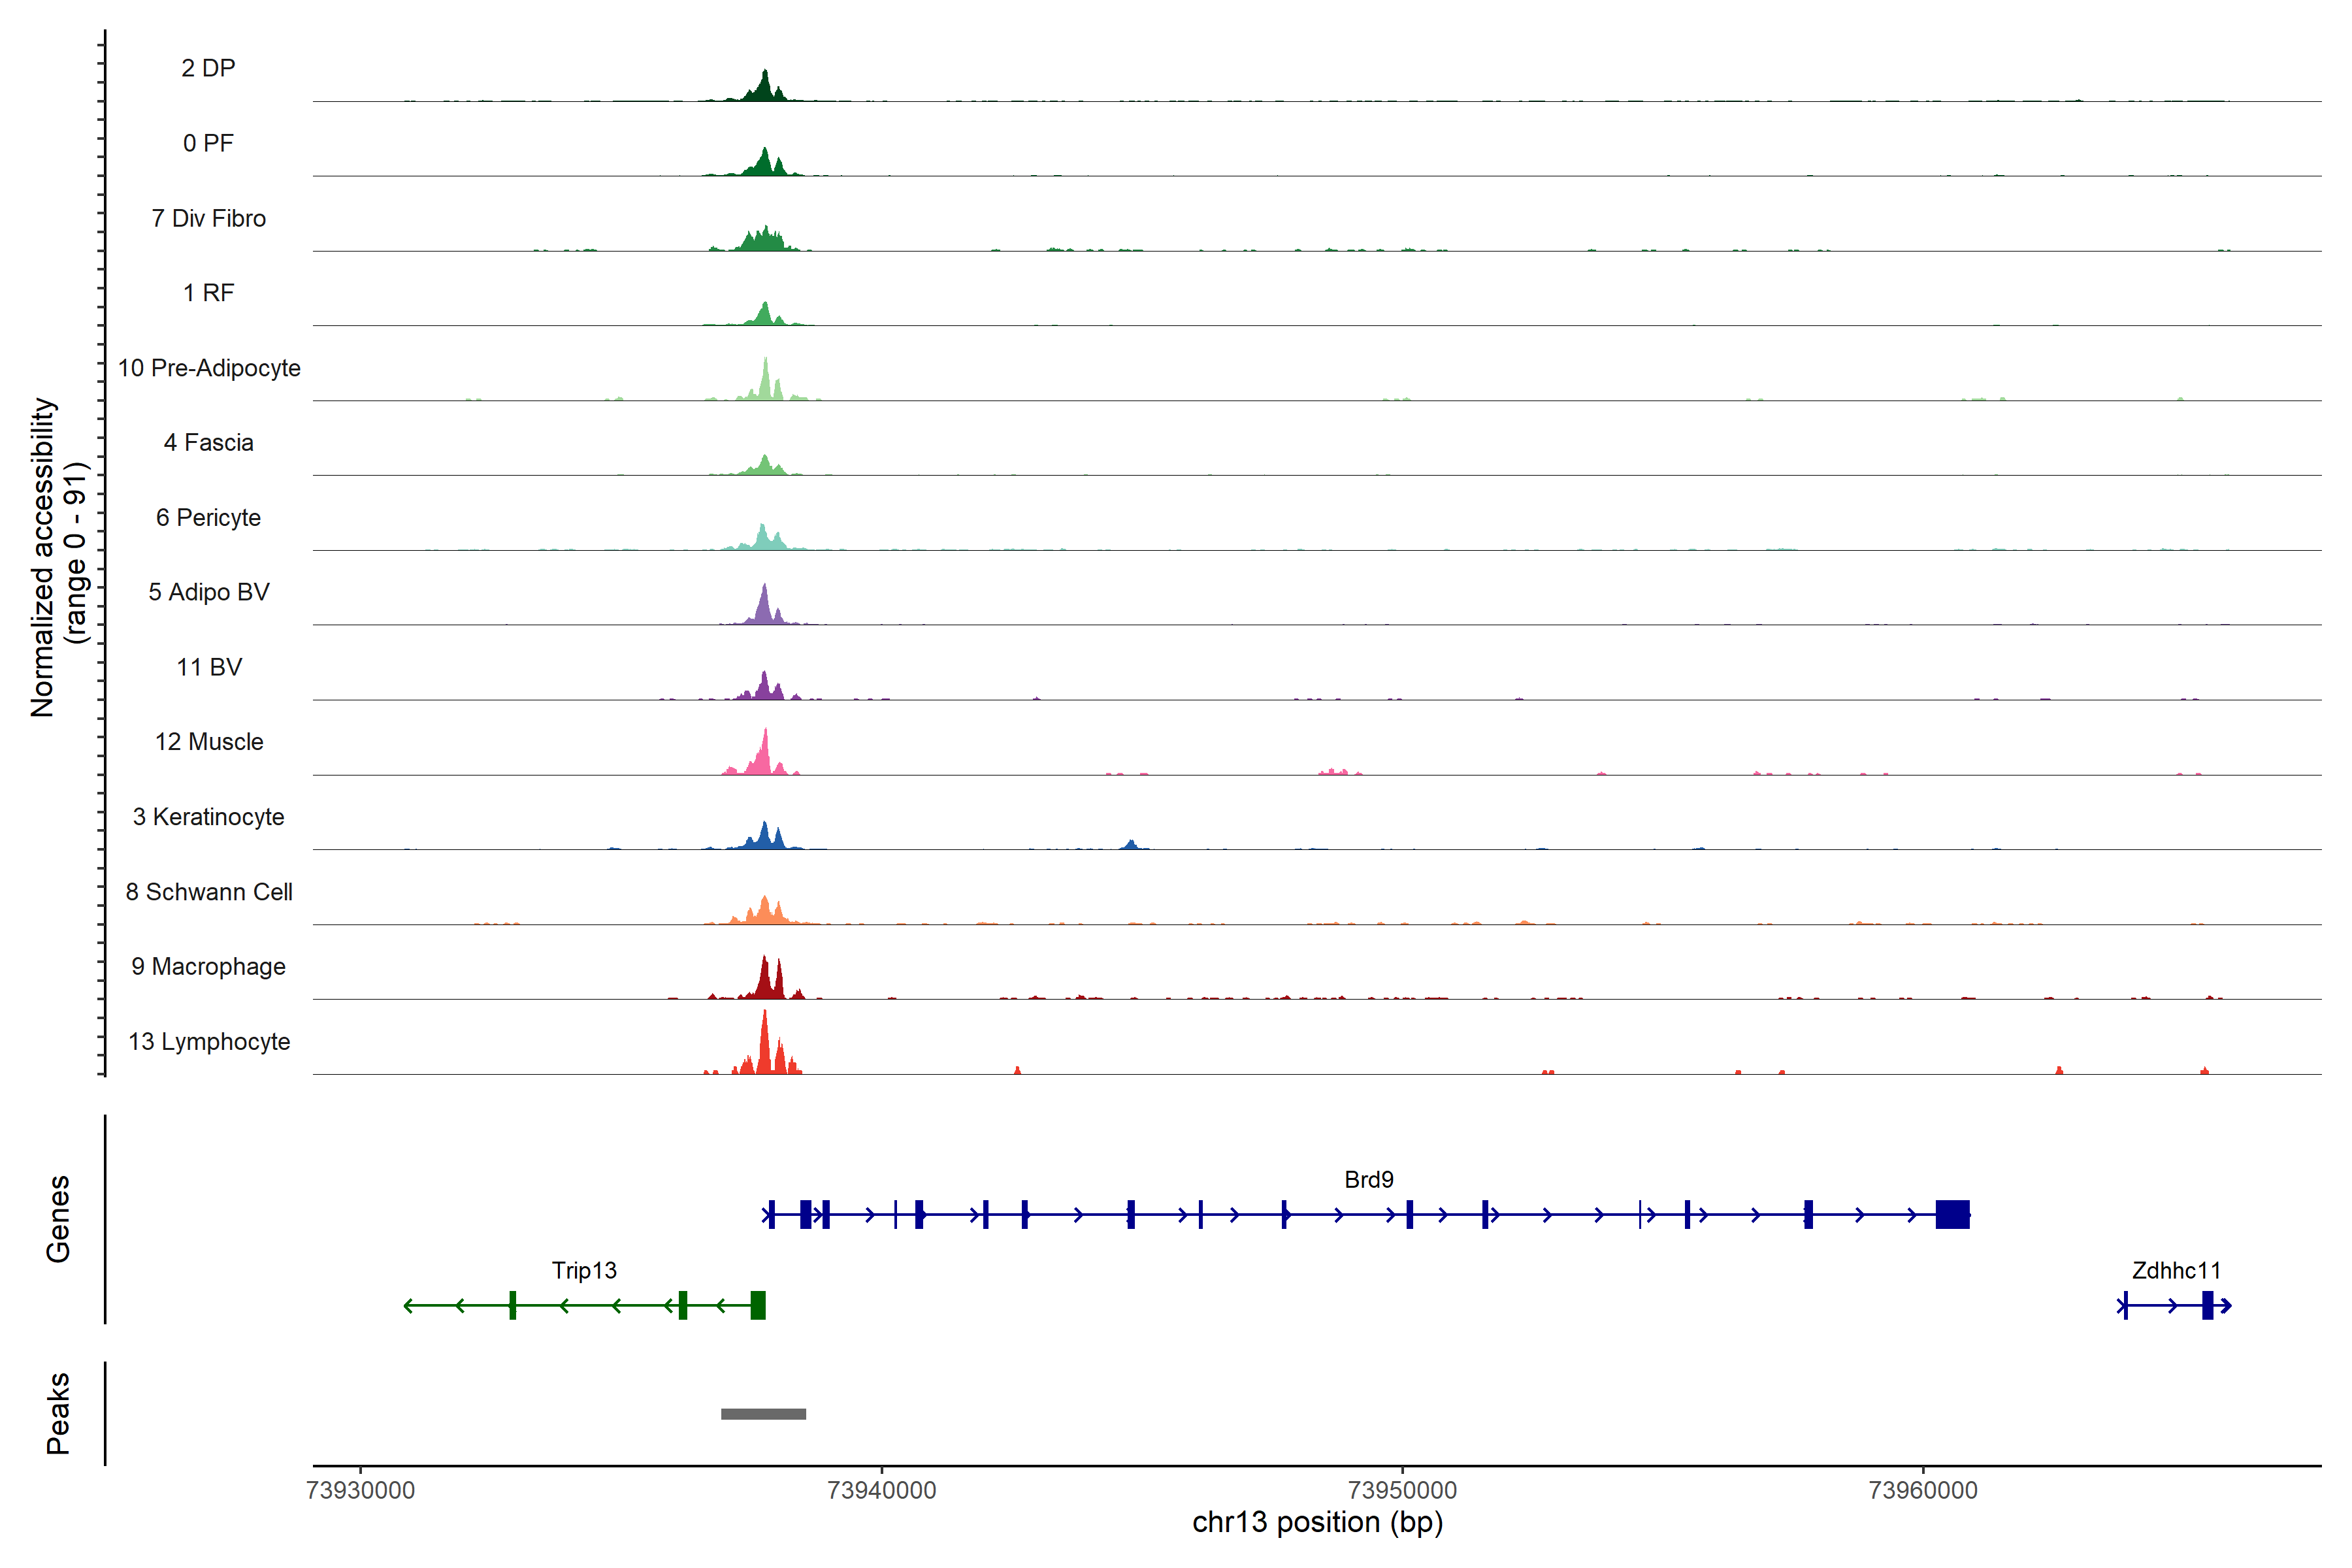Screen dimensions: 2352x1568
Task: Click the small Keratinocyte blue intronic peak
Action: 1130,845
